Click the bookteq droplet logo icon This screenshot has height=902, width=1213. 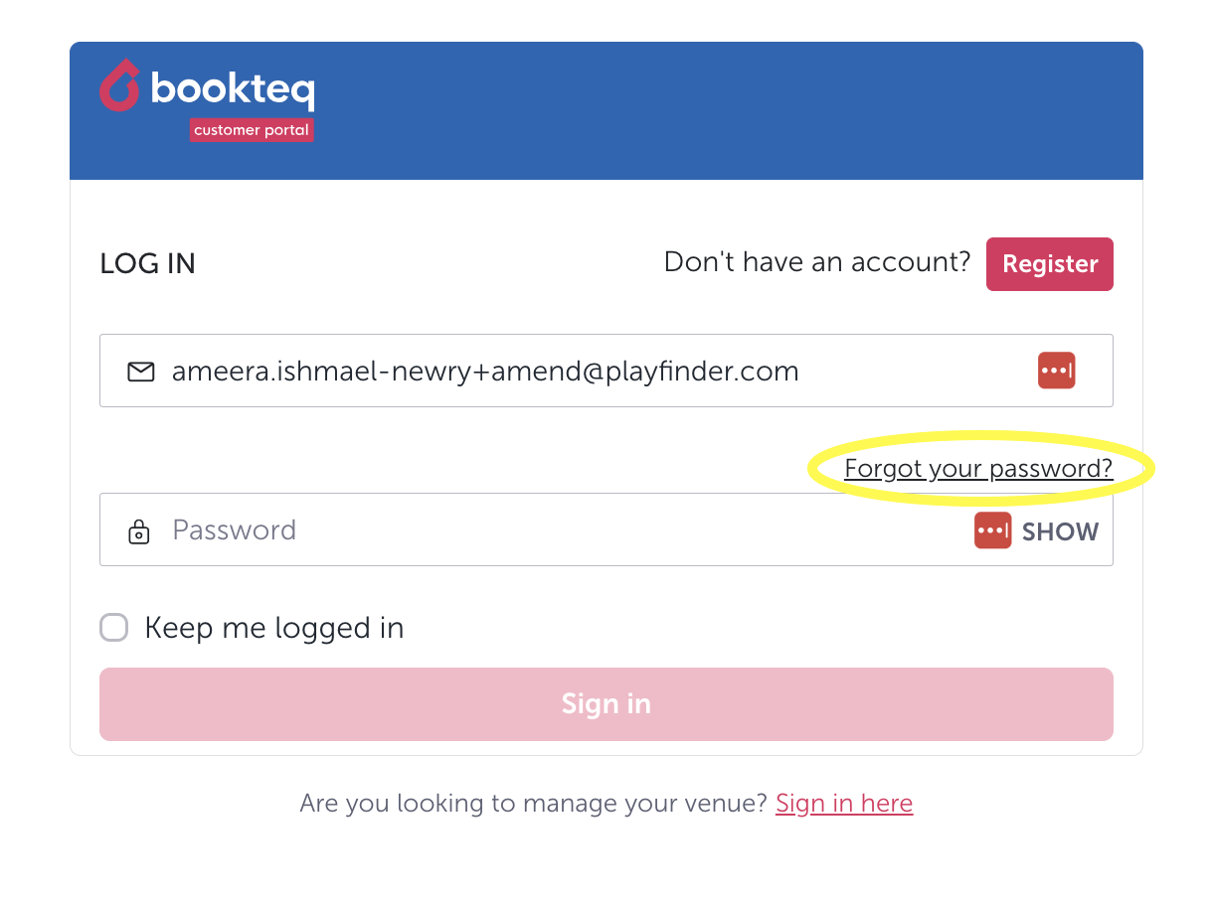(x=119, y=85)
